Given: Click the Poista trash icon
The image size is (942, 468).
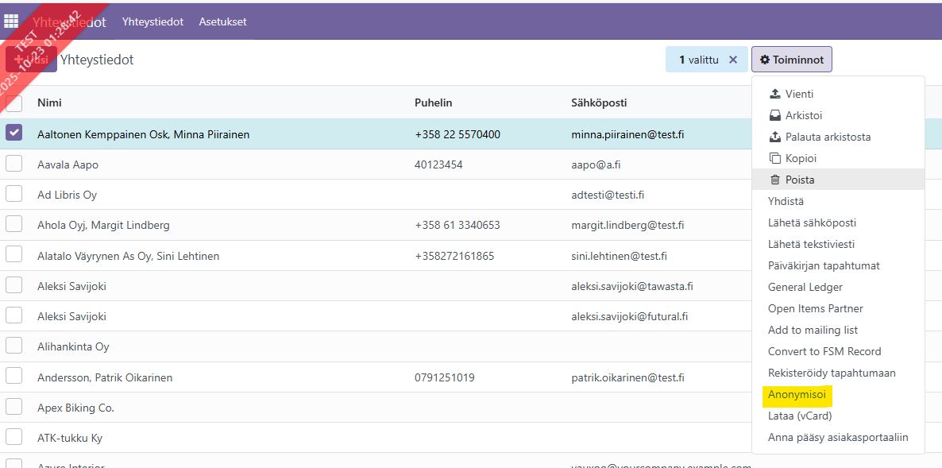Looking at the screenshot, I should (x=775, y=180).
